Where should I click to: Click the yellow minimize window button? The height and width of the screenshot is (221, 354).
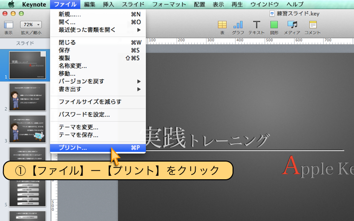13,14
